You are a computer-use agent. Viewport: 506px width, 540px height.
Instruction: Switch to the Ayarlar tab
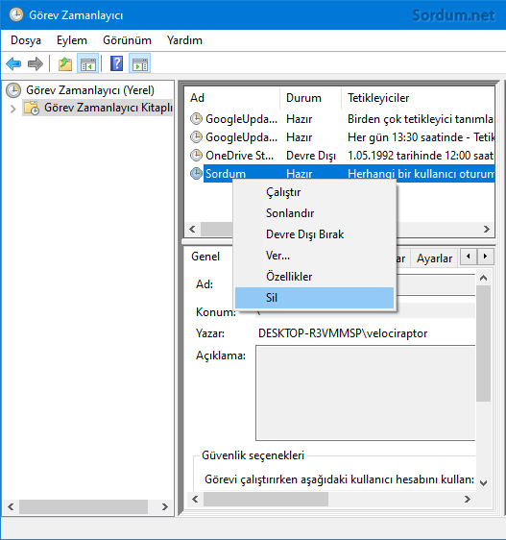tap(434, 258)
